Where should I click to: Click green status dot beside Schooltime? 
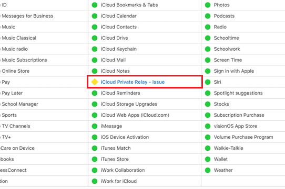point(208,38)
